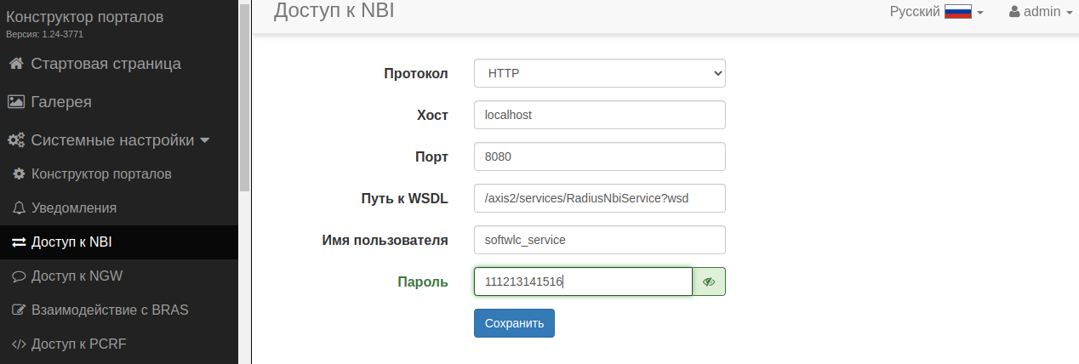Click the gears icon beside Системные настройки
This screenshot has width=1079, height=364.
coord(15,140)
